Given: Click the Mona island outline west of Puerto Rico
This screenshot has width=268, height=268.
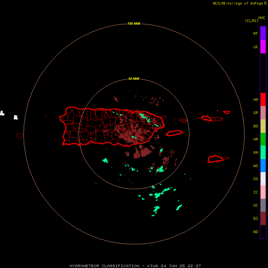Looking at the screenshot, I should 20,136.
